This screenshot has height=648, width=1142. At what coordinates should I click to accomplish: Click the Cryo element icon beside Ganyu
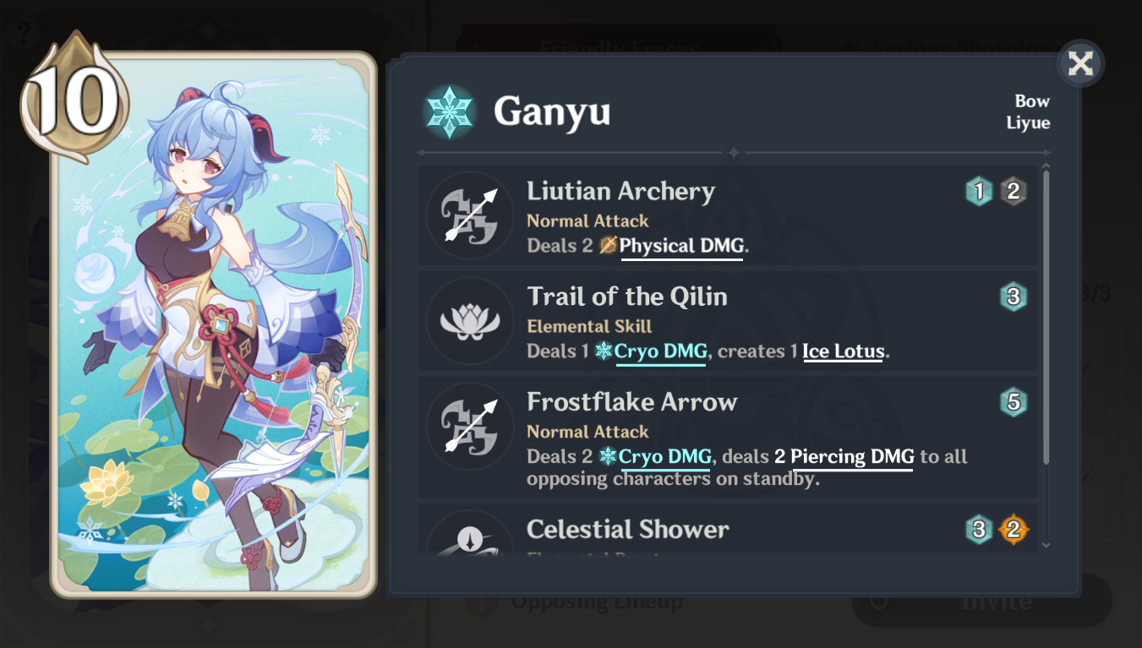point(449,112)
